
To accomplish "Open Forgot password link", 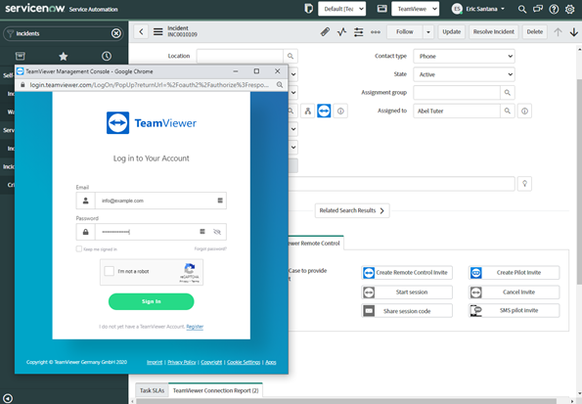I will 210,248.
